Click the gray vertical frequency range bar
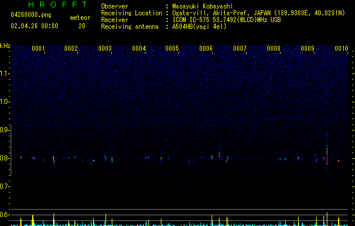 coord(11,150)
